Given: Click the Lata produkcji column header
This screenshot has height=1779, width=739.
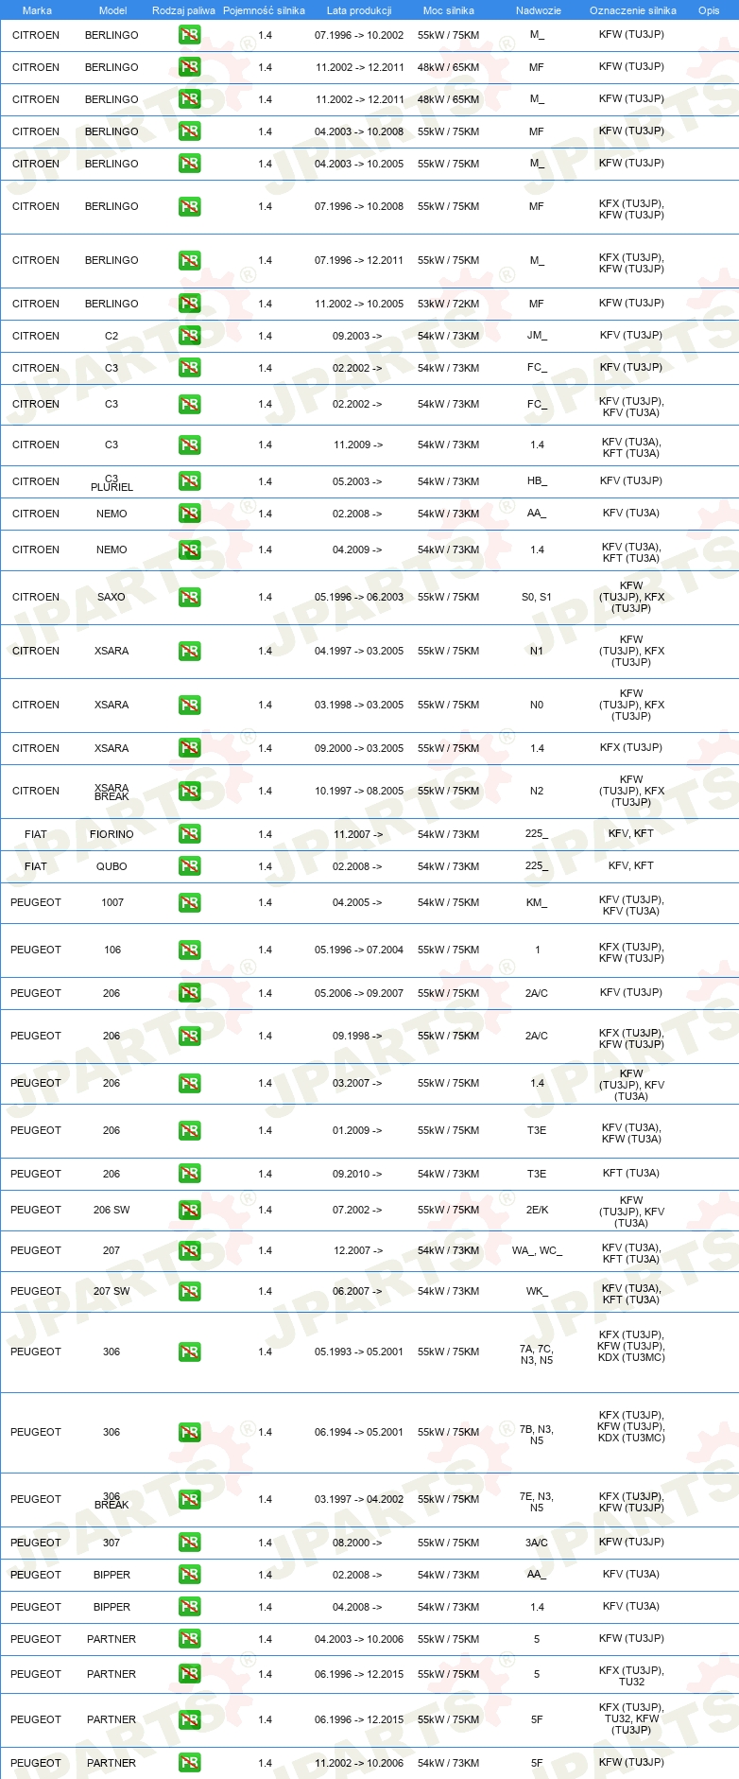Looking at the screenshot, I should (359, 10).
